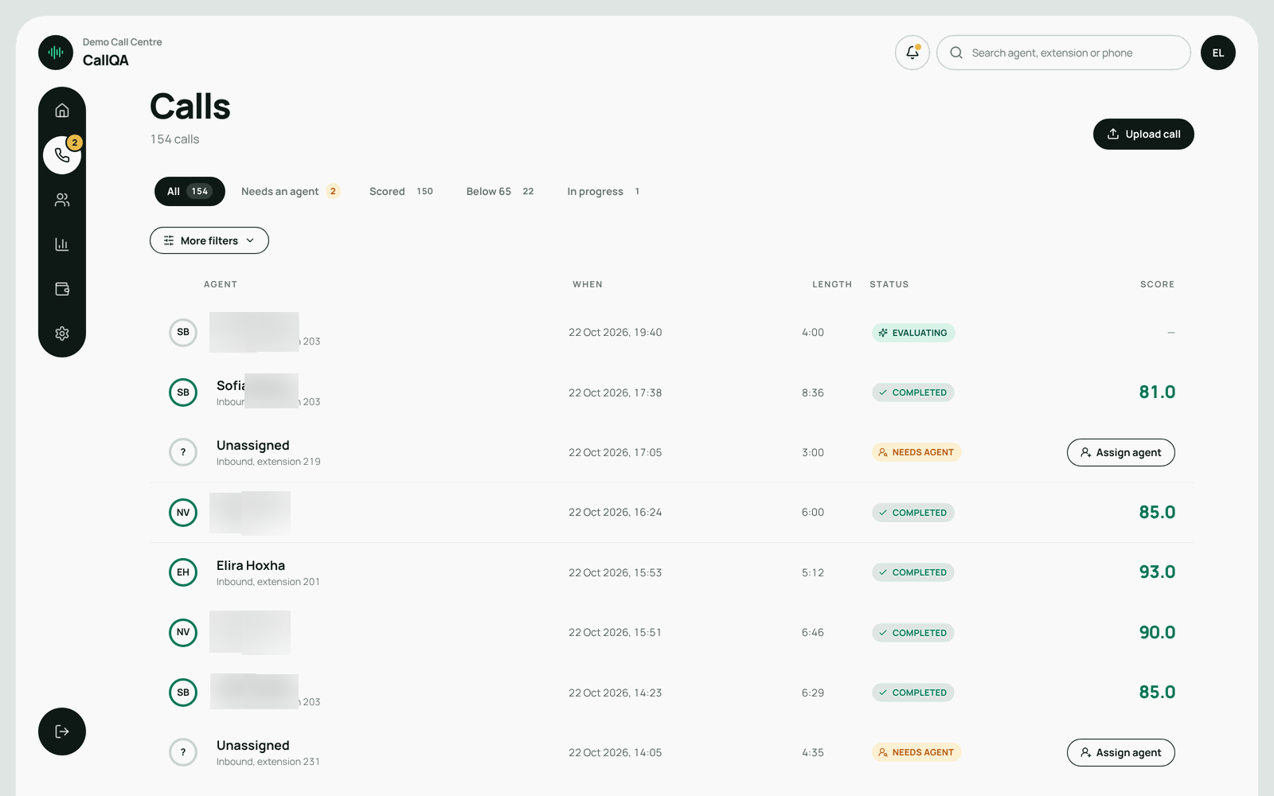This screenshot has width=1274, height=796.
Task: Focus the search agent, extension or phone field
Action: coord(1064,53)
